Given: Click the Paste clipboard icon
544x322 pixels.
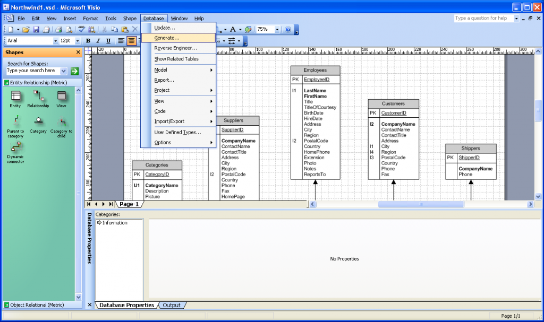Looking at the screenshot, I should click(124, 30).
